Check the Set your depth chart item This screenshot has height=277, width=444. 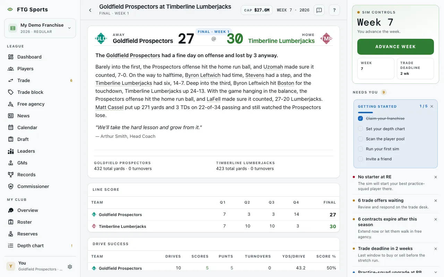(360, 129)
